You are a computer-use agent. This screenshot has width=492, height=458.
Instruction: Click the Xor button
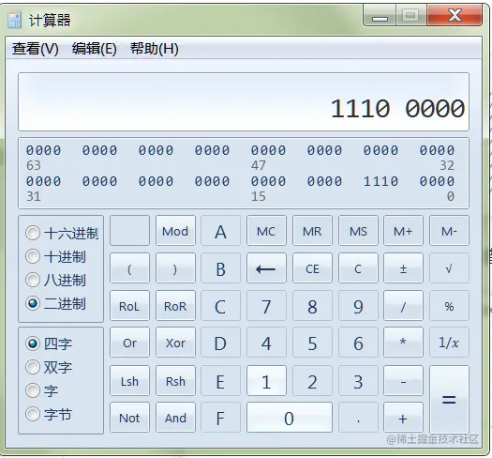pyautogui.click(x=175, y=343)
